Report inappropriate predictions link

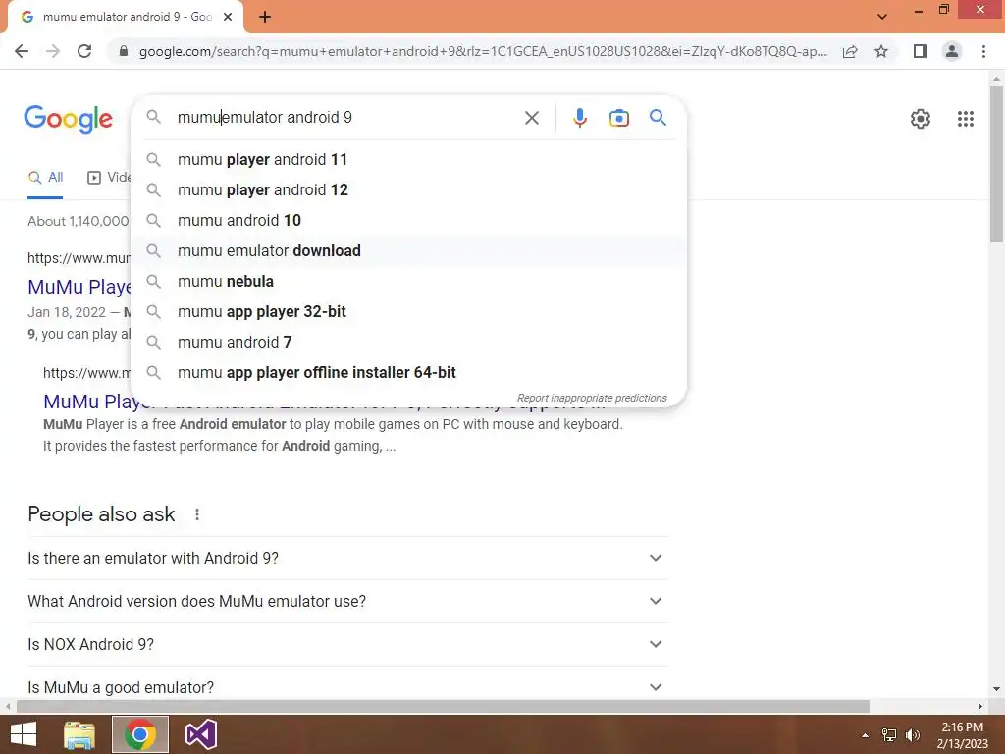[x=592, y=398]
